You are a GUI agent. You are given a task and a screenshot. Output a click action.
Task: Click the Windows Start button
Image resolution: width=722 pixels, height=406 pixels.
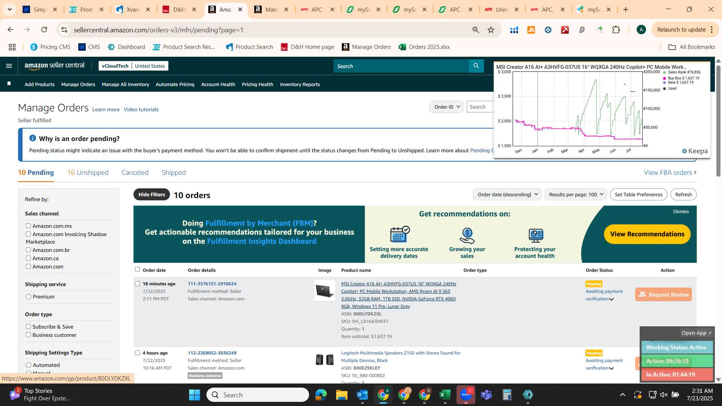click(194, 395)
